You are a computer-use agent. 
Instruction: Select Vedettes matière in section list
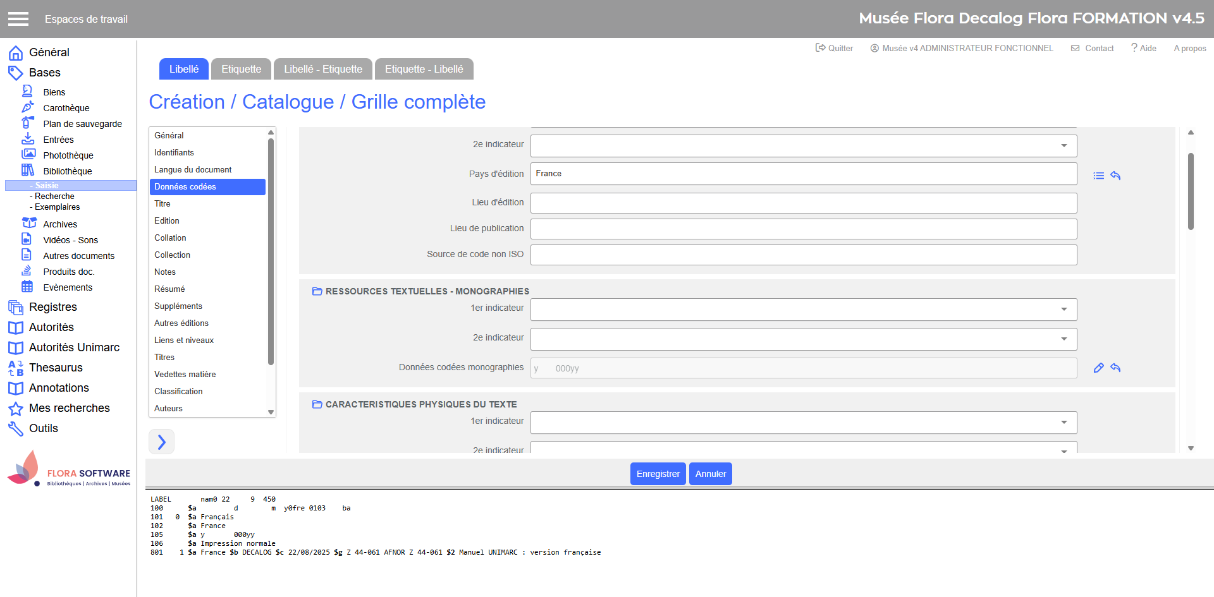click(x=185, y=374)
